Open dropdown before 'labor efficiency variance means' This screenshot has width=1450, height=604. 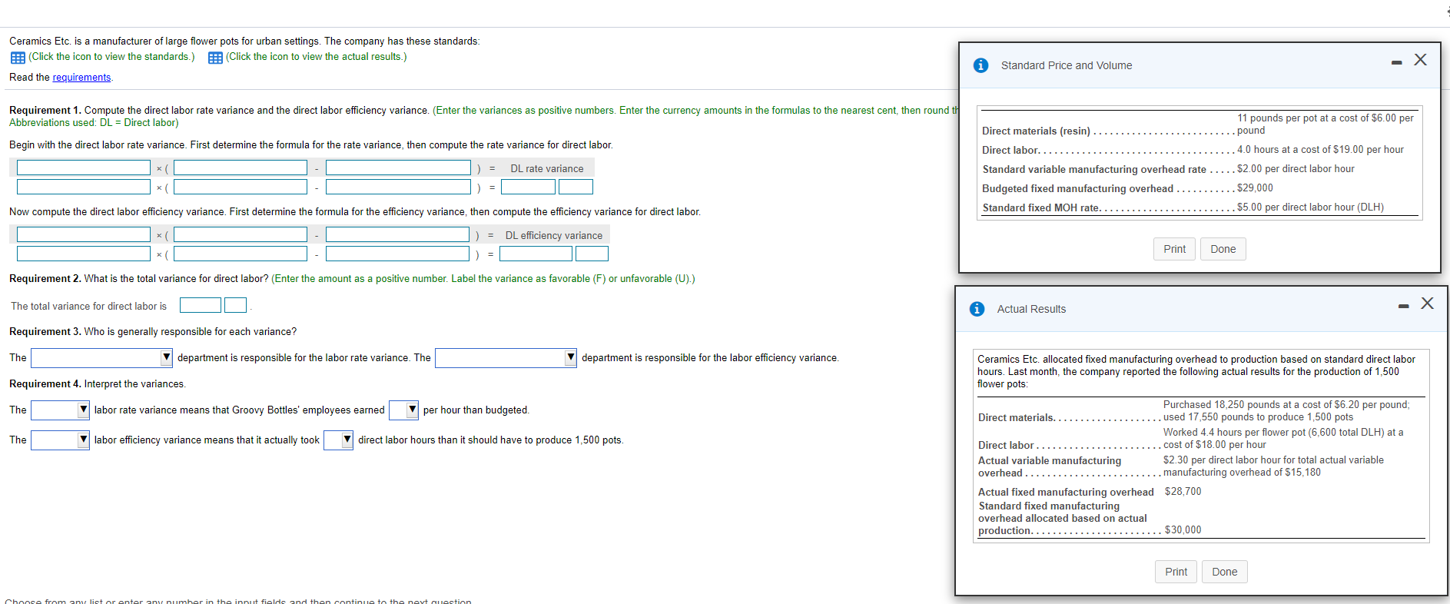tap(60, 440)
